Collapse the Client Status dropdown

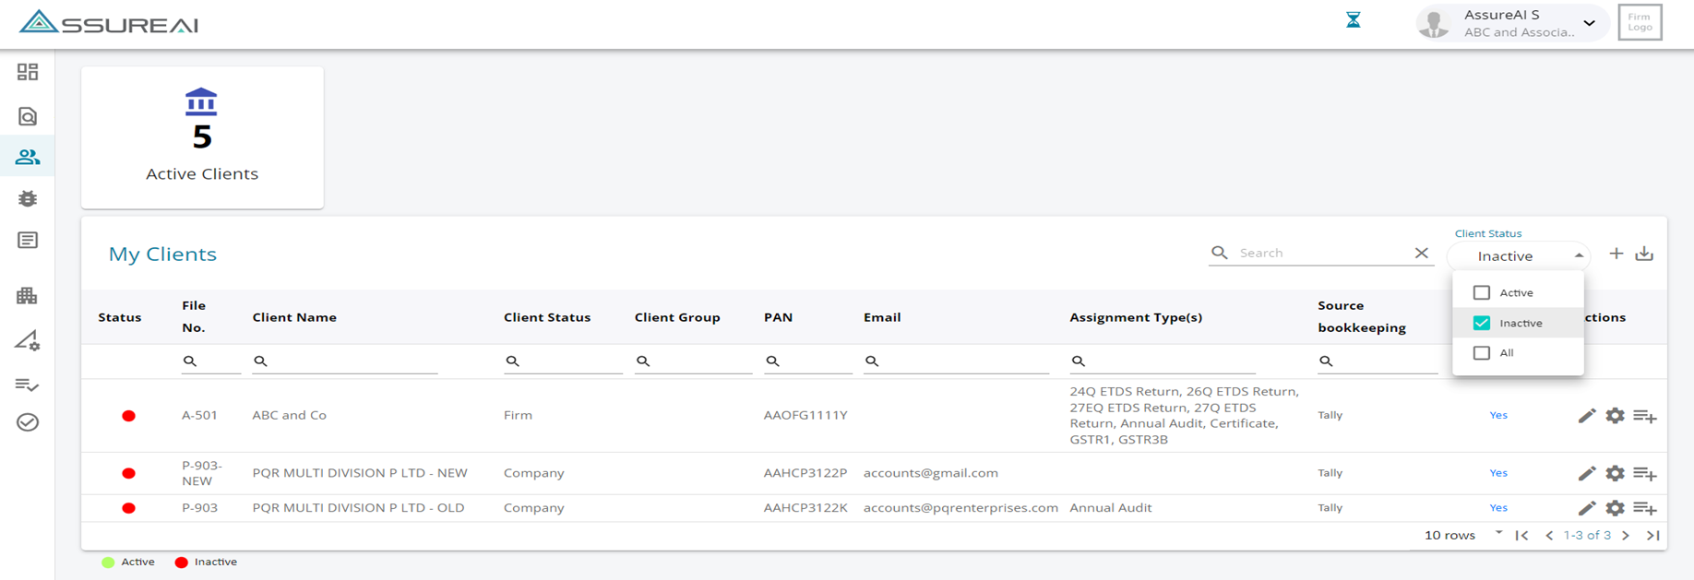[1579, 255]
